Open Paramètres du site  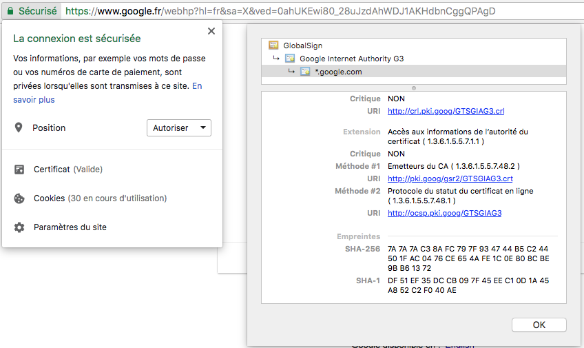tap(70, 227)
